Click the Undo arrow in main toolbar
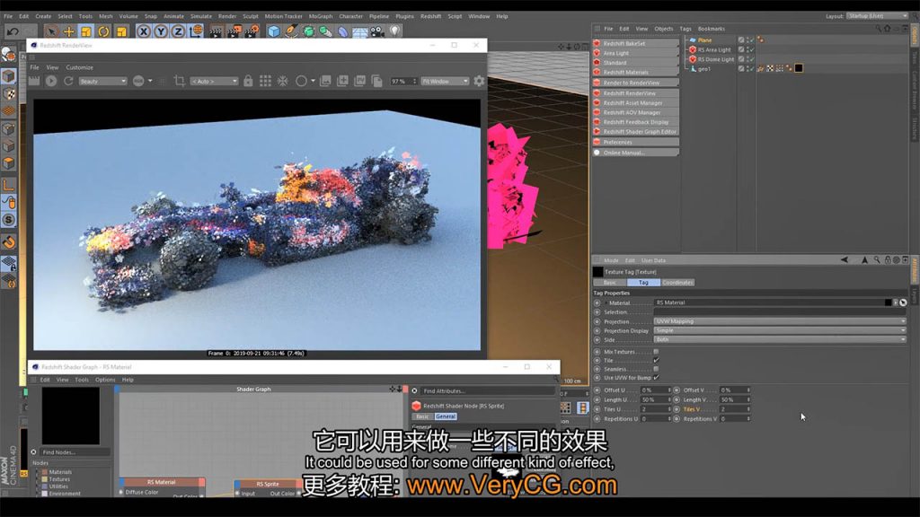This screenshot has width=920, height=517. click(x=13, y=31)
